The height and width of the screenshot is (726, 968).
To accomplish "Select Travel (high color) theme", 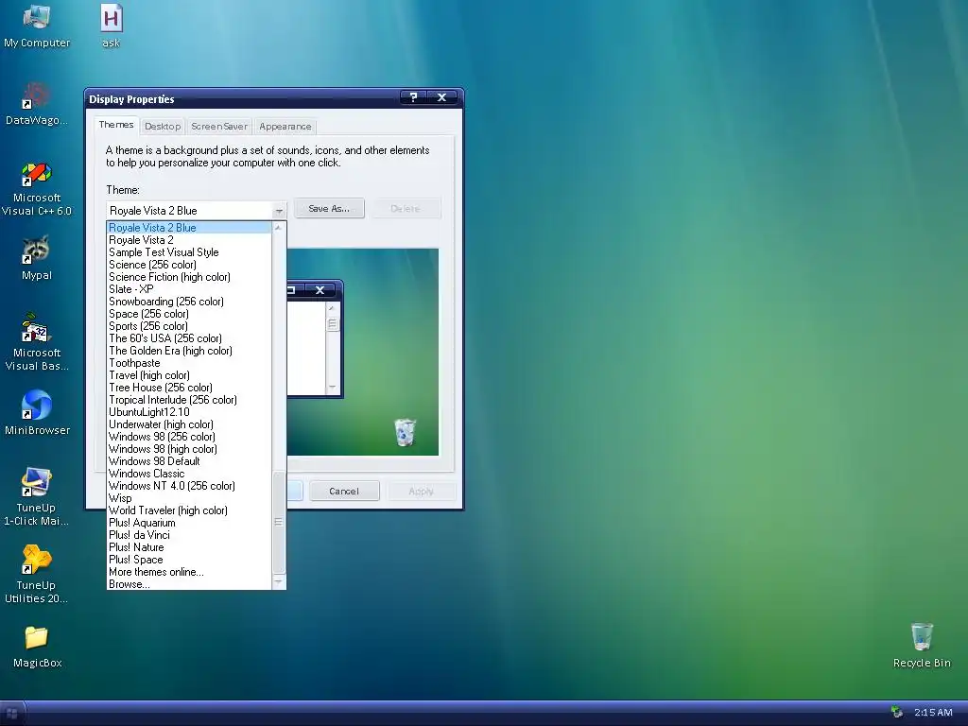I will click(189, 375).
